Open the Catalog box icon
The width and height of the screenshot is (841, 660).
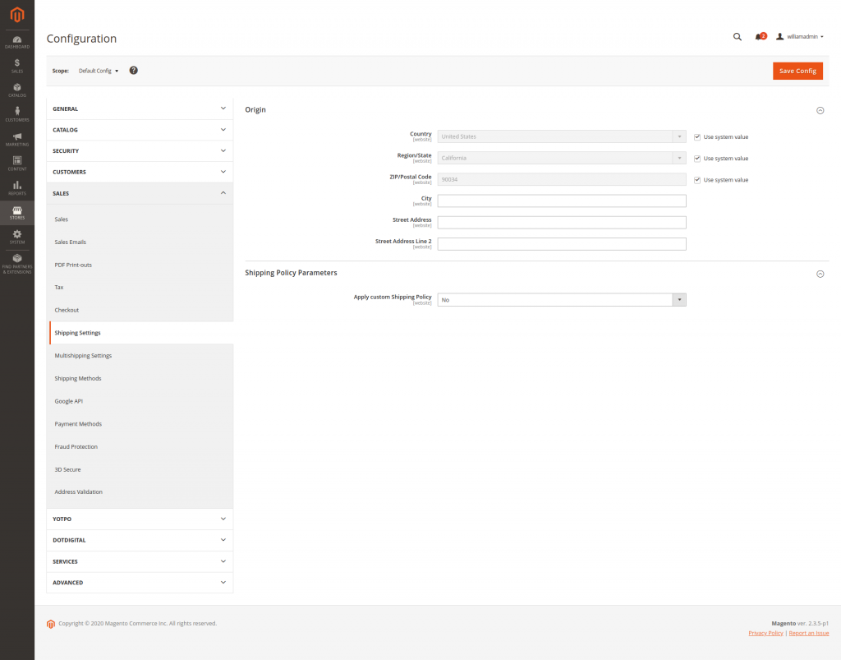pyautogui.click(x=17, y=89)
